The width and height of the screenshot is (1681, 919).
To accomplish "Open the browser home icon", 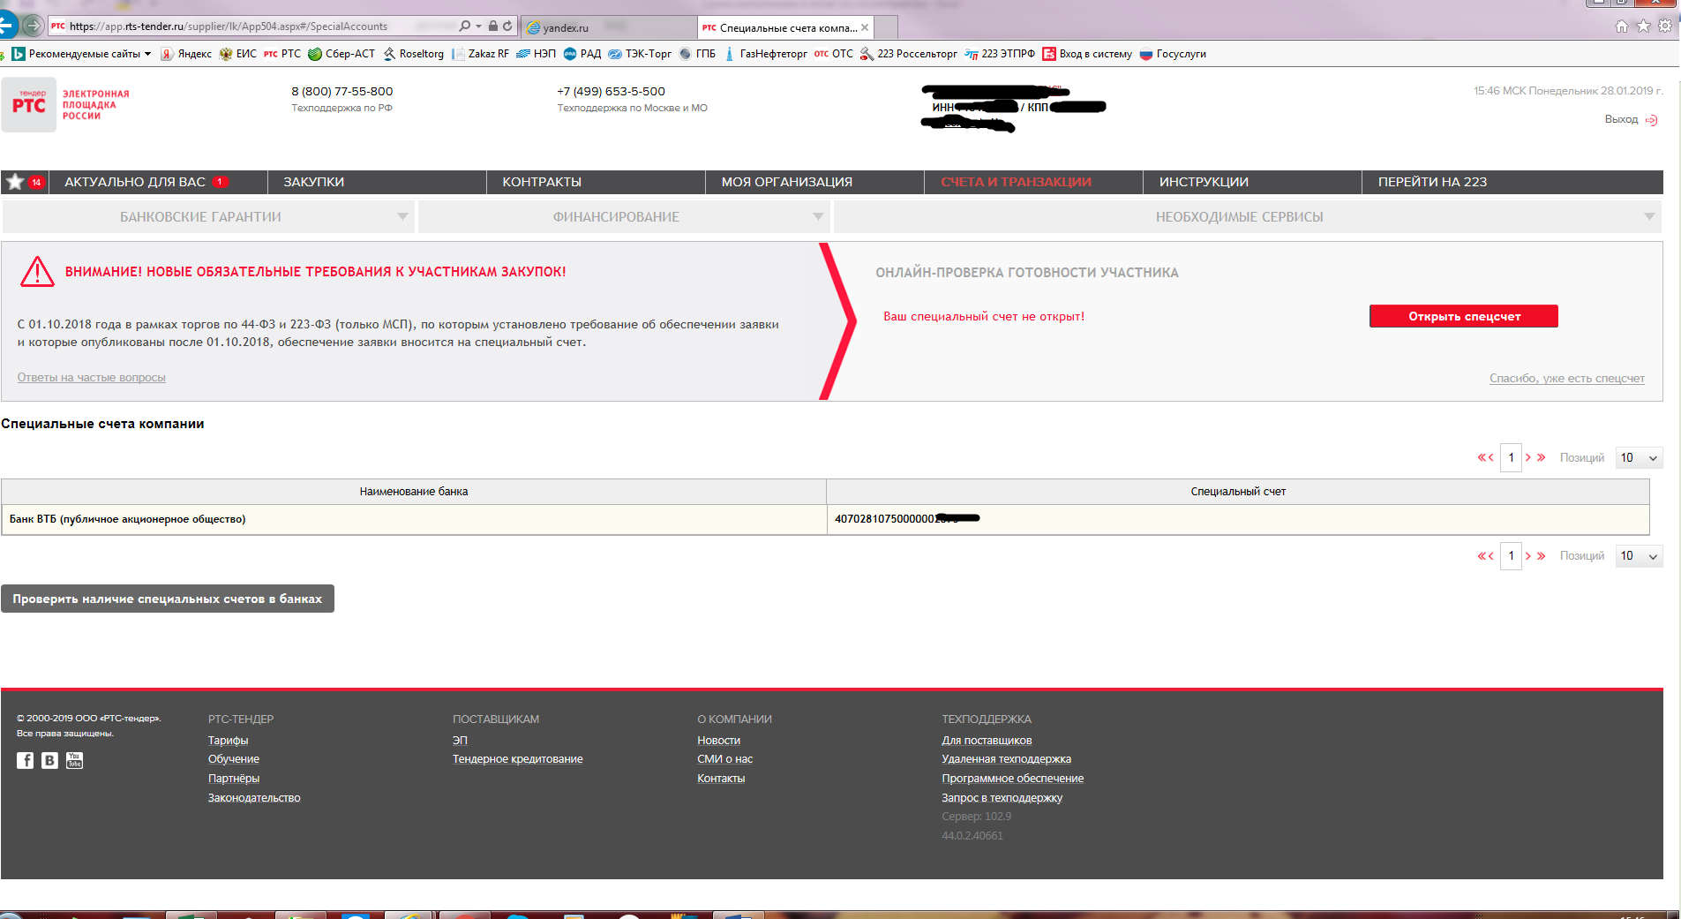I will tap(1621, 26).
